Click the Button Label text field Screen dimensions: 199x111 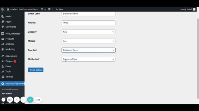[x=88, y=14]
